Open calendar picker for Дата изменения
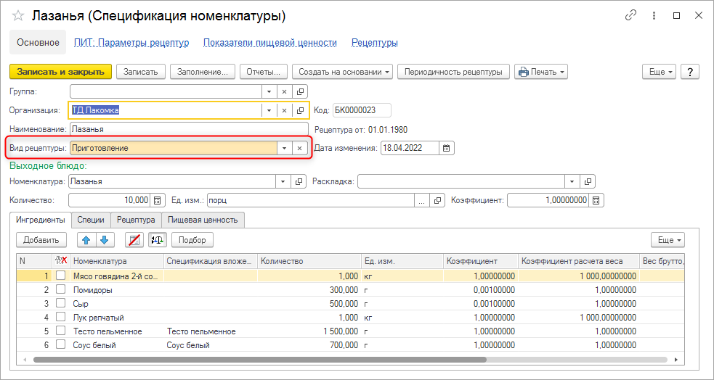The height and width of the screenshot is (380, 714). [x=447, y=148]
